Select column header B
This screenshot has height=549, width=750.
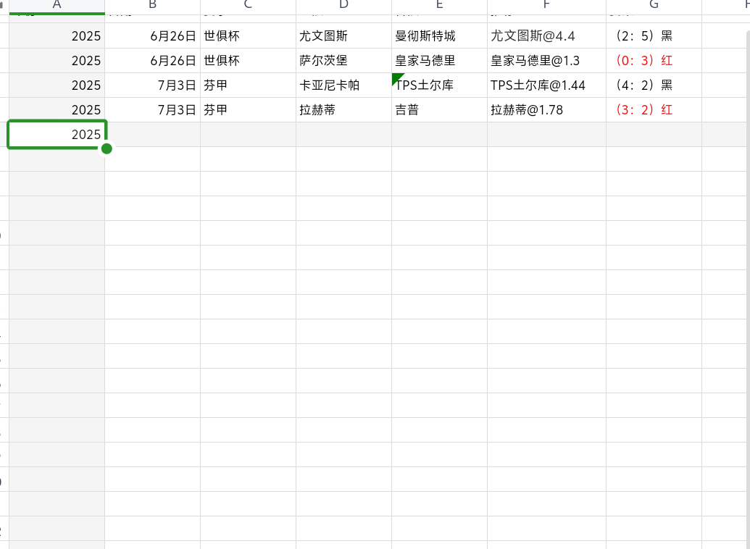(x=152, y=5)
